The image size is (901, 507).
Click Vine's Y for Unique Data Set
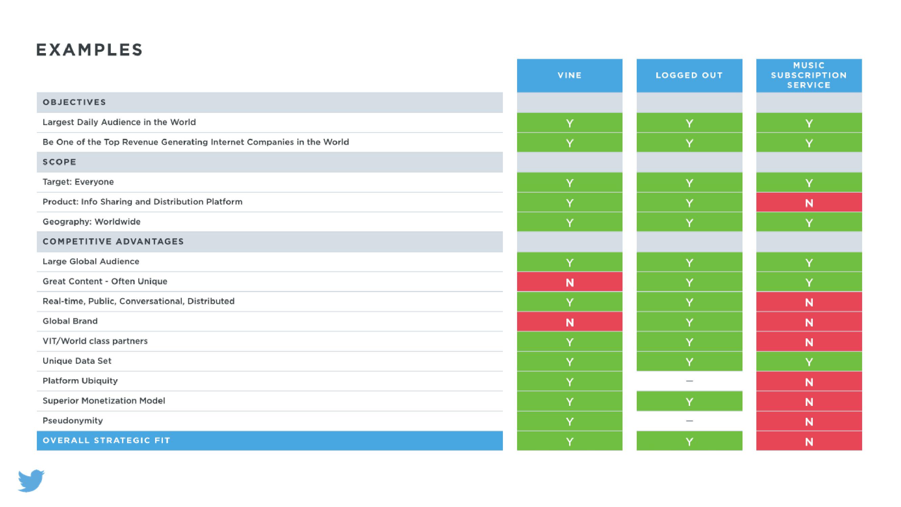click(x=569, y=362)
